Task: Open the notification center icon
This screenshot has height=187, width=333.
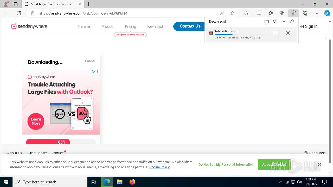Action: [324, 182]
